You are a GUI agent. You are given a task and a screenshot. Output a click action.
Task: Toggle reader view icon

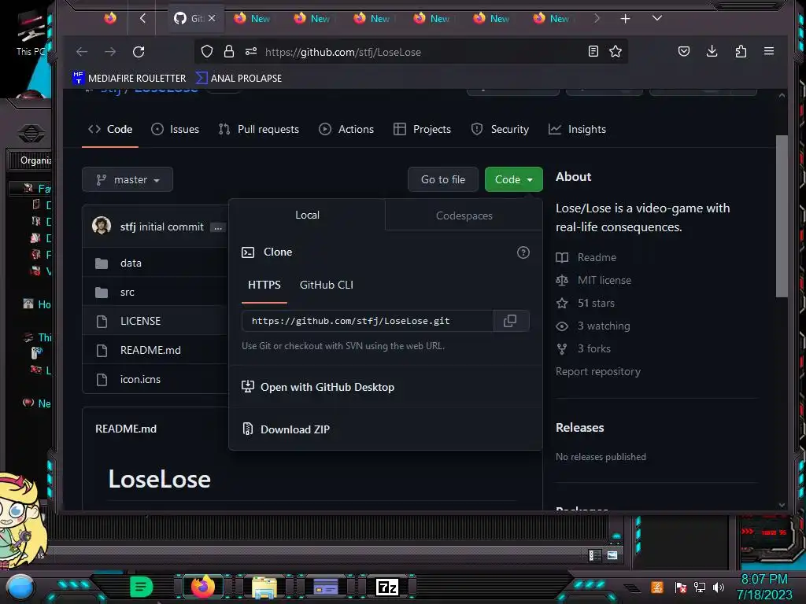tap(593, 51)
